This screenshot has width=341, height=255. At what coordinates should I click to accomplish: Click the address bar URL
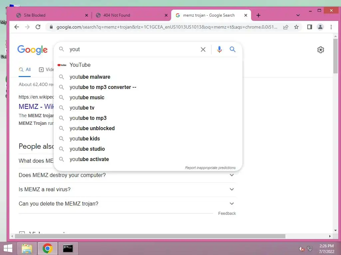point(167,27)
